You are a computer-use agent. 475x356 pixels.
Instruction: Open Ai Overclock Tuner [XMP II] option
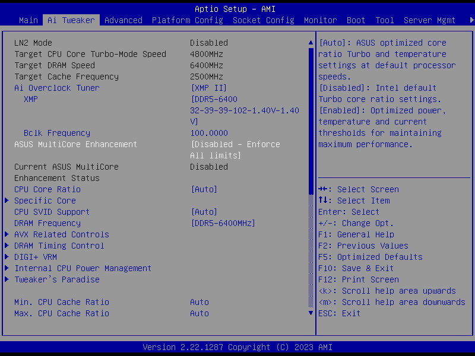(x=209, y=88)
